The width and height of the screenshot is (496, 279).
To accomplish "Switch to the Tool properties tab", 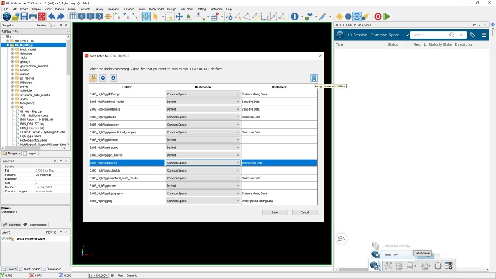I will (x=36, y=225).
